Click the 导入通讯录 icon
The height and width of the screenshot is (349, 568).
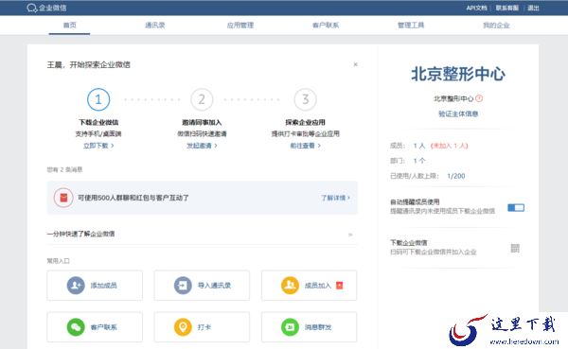[x=183, y=286]
